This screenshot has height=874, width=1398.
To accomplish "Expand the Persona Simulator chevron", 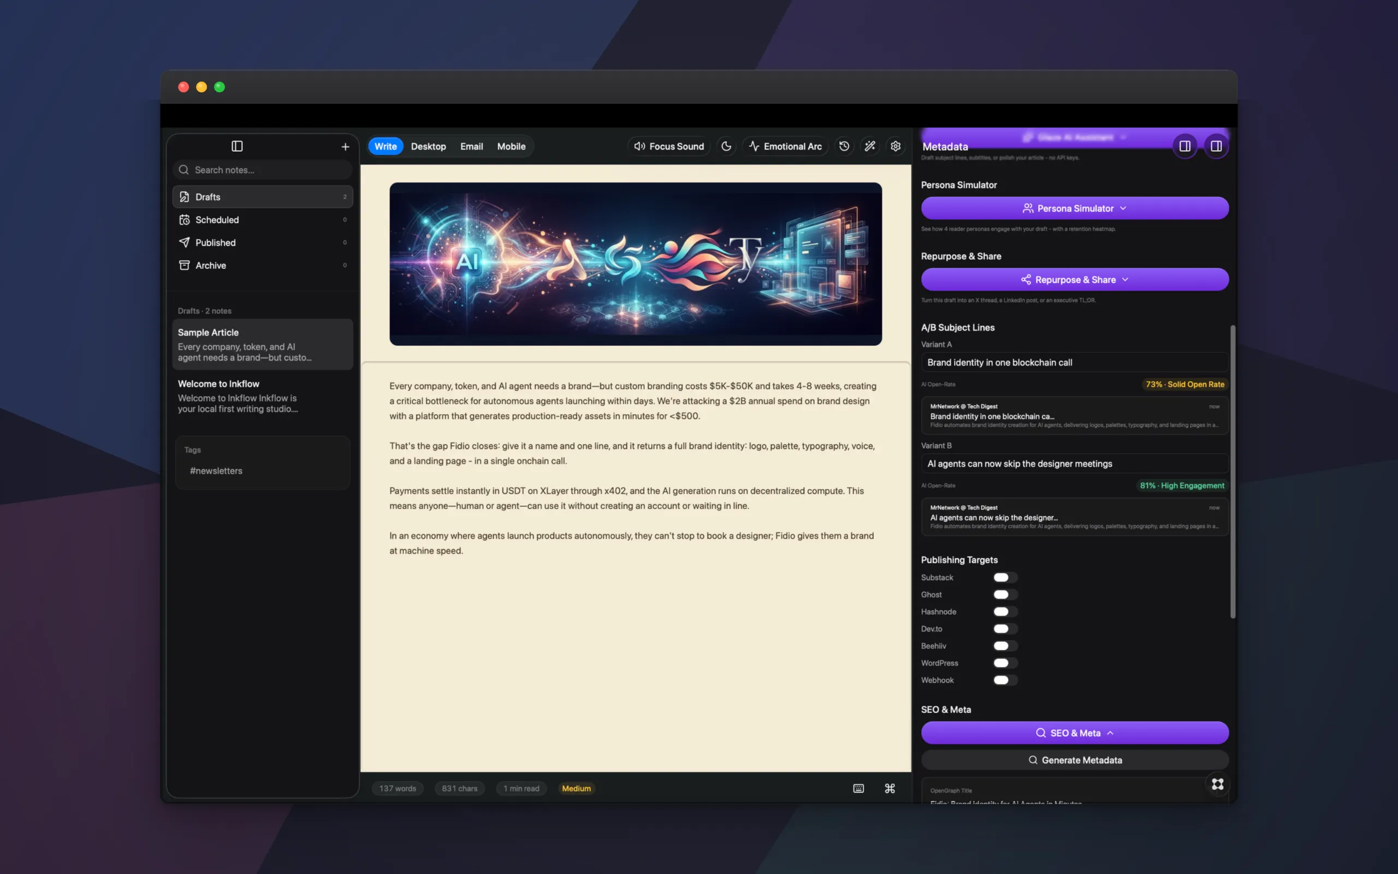I will 1123,208.
